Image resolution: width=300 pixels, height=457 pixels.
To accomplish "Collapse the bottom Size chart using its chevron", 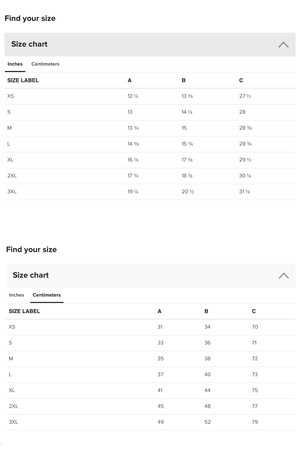I will [x=284, y=276].
